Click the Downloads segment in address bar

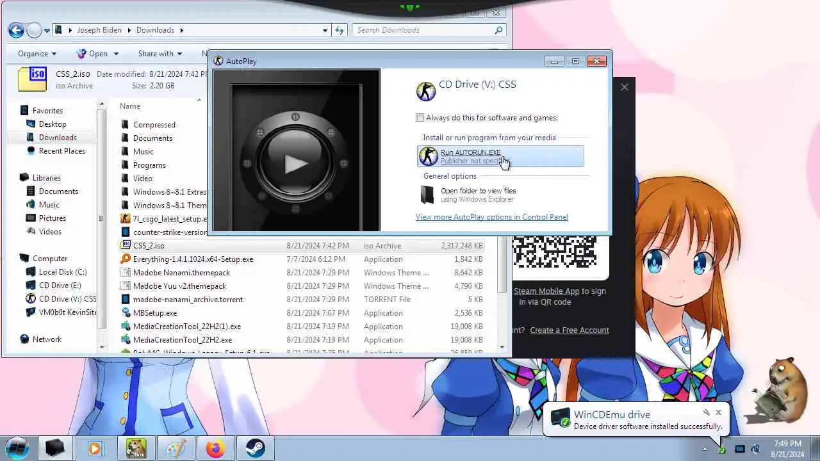pos(155,30)
